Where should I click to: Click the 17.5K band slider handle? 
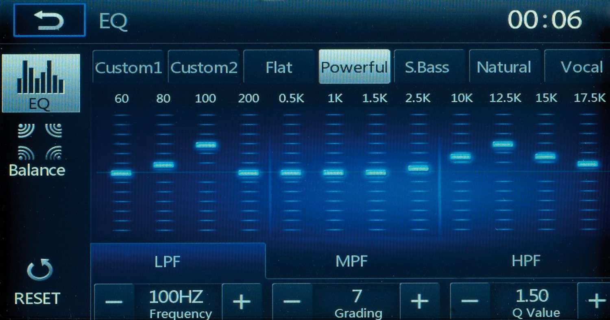588,164
